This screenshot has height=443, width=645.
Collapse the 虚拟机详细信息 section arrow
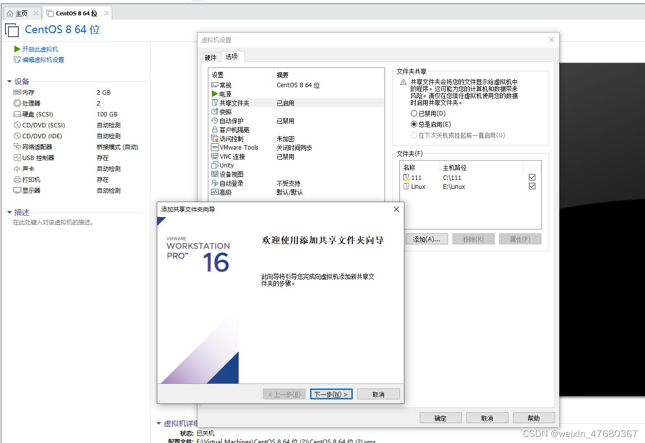[159, 424]
